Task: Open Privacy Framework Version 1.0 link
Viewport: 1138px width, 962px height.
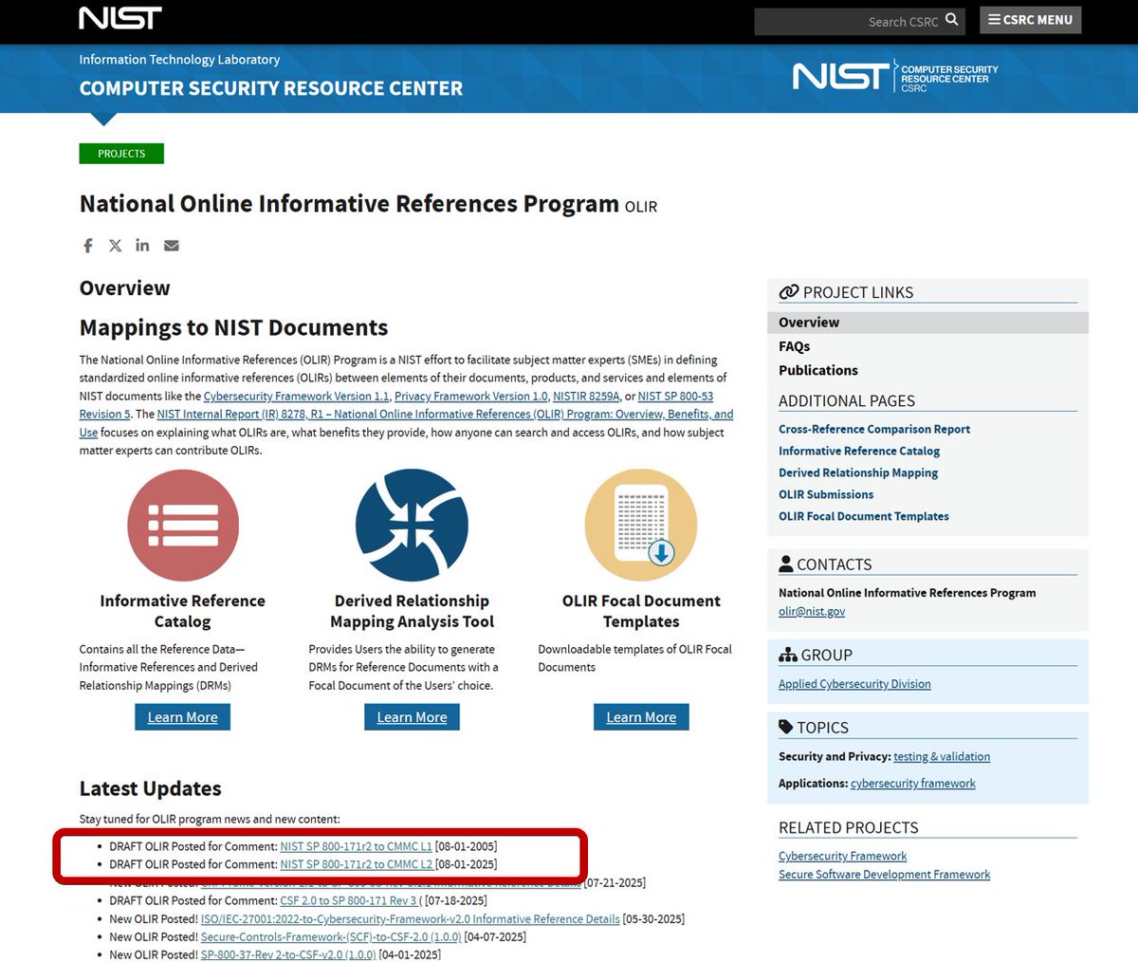Action: (471, 397)
